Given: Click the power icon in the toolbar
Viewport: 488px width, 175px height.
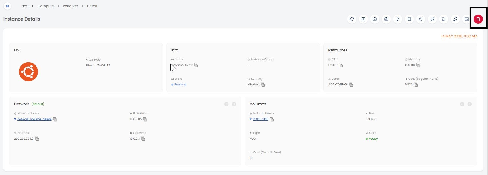Looking at the screenshot, I should point(421,19).
